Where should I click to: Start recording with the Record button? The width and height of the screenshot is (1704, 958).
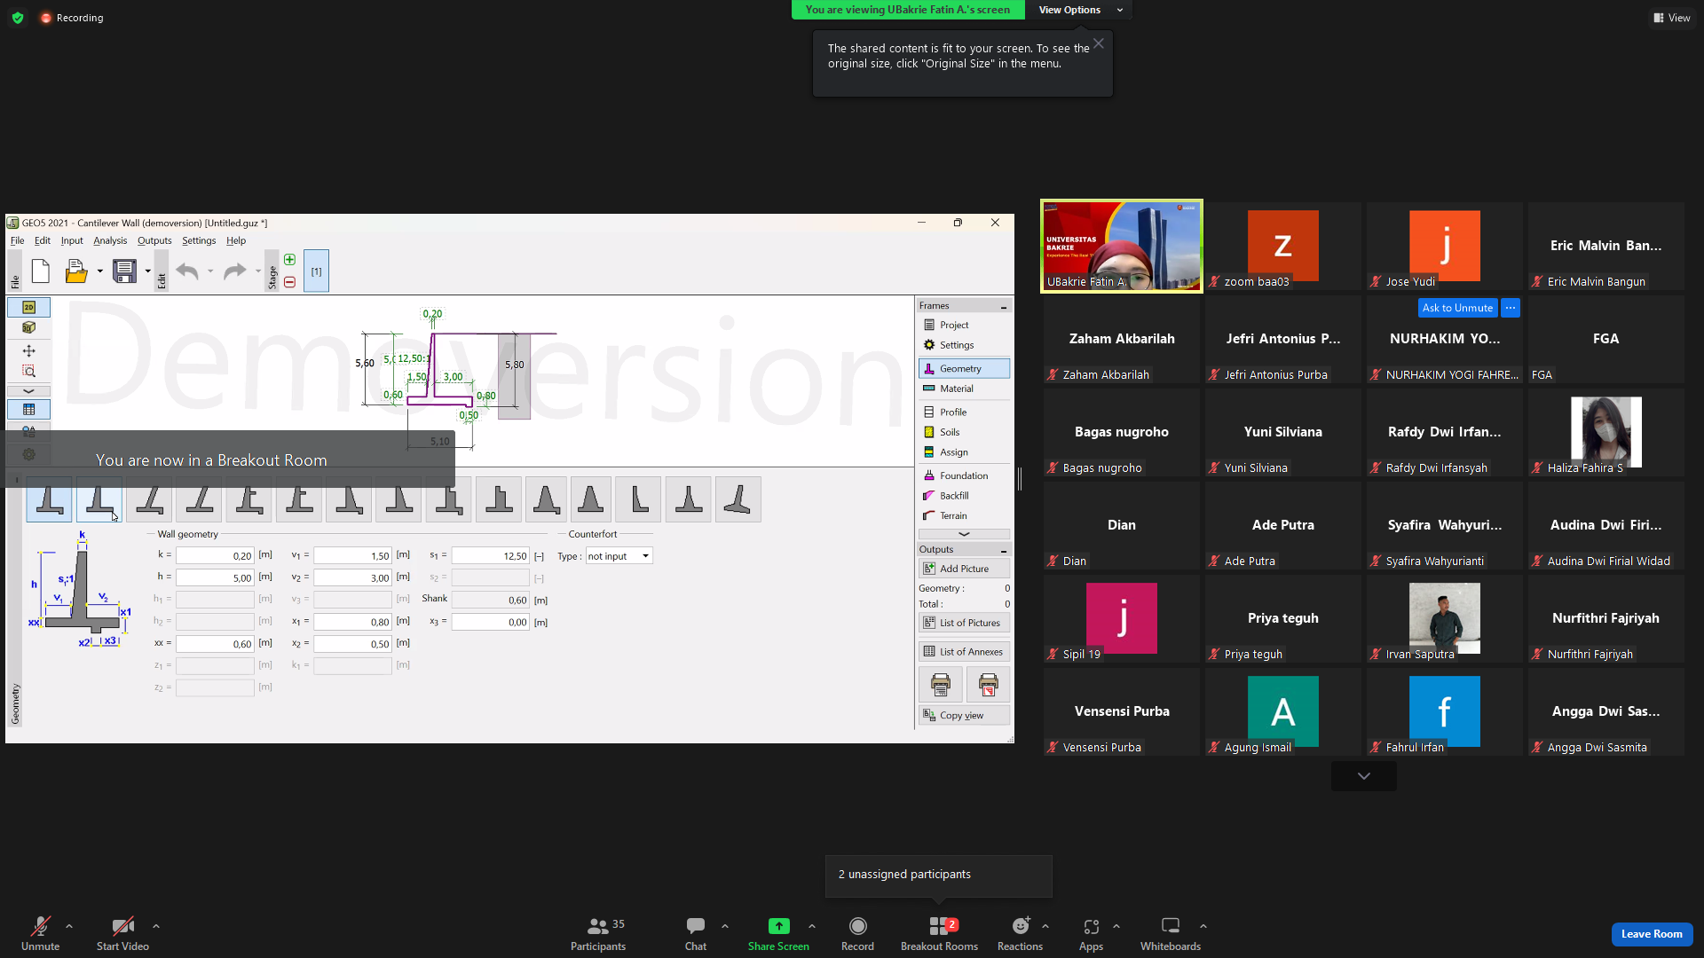(857, 934)
